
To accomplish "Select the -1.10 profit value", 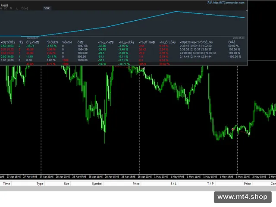I will click(x=29, y=56).
